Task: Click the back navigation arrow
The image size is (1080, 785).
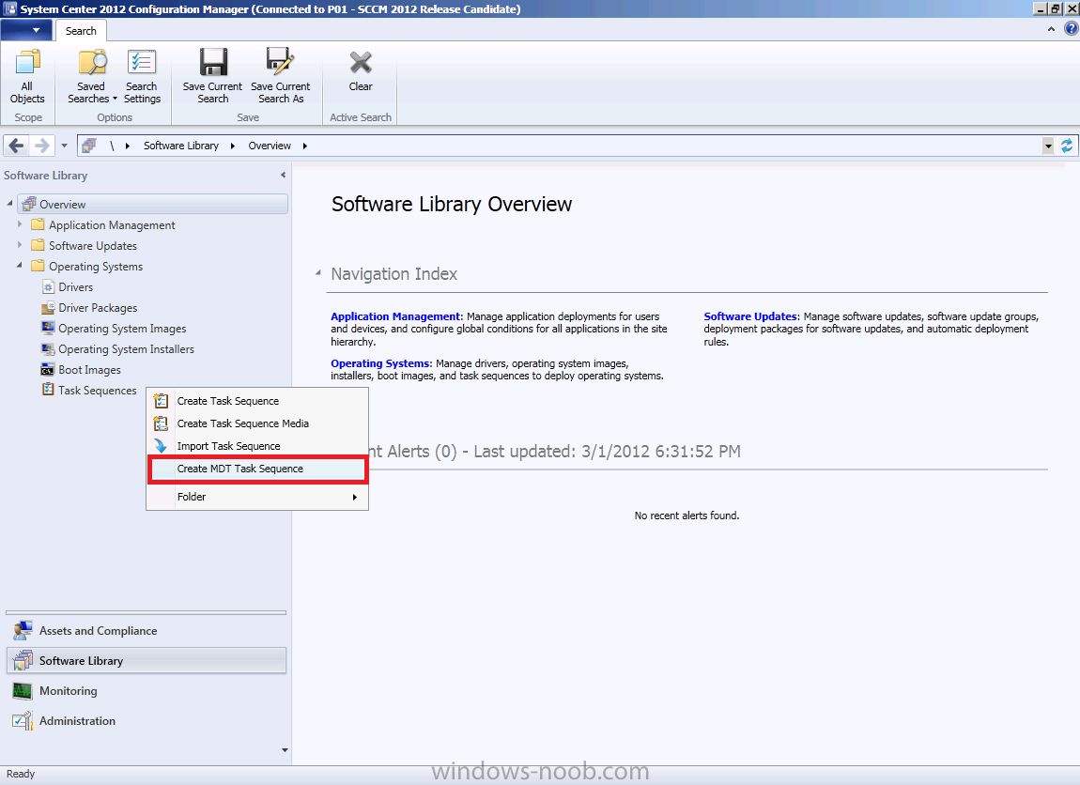Action: point(17,146)
